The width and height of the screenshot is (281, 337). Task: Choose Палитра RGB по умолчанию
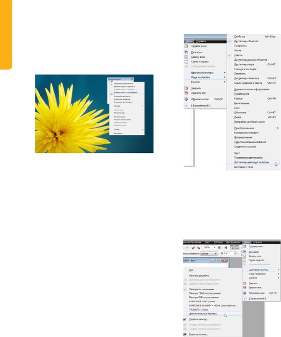point(213,297)
